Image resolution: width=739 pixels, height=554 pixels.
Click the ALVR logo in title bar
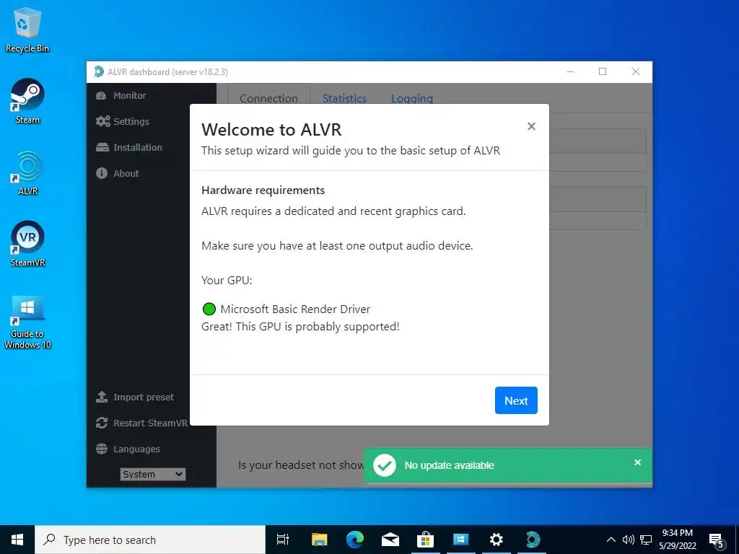(x=98, y=71)
